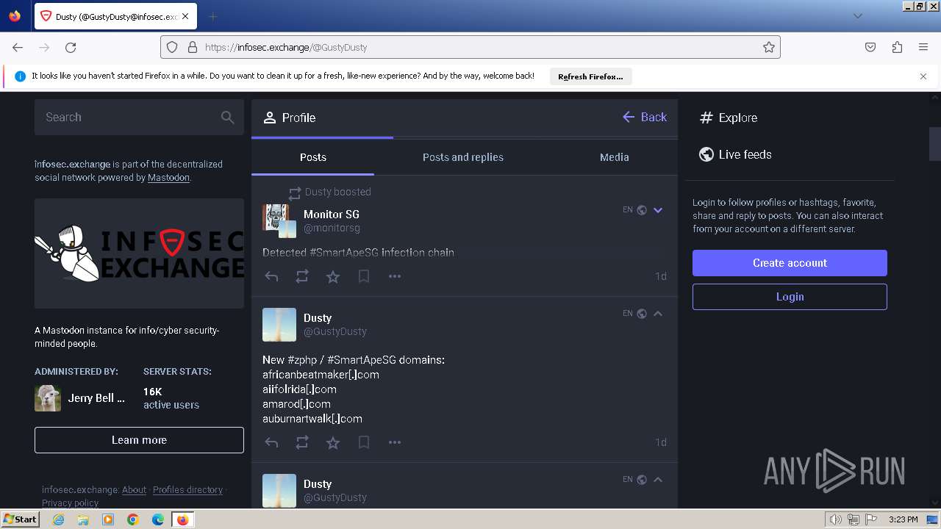
Task: Open the list all tabs dropdown
Action: pyautogui.click(x=858, y=16)
